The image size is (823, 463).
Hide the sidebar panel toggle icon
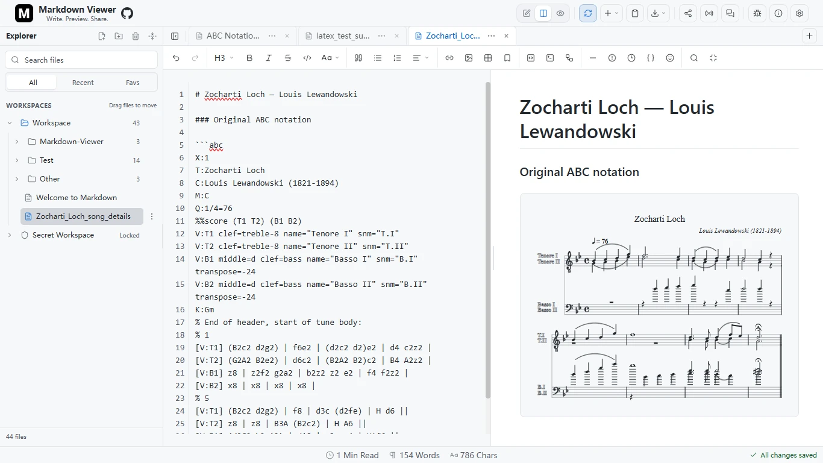click(175, 36)
